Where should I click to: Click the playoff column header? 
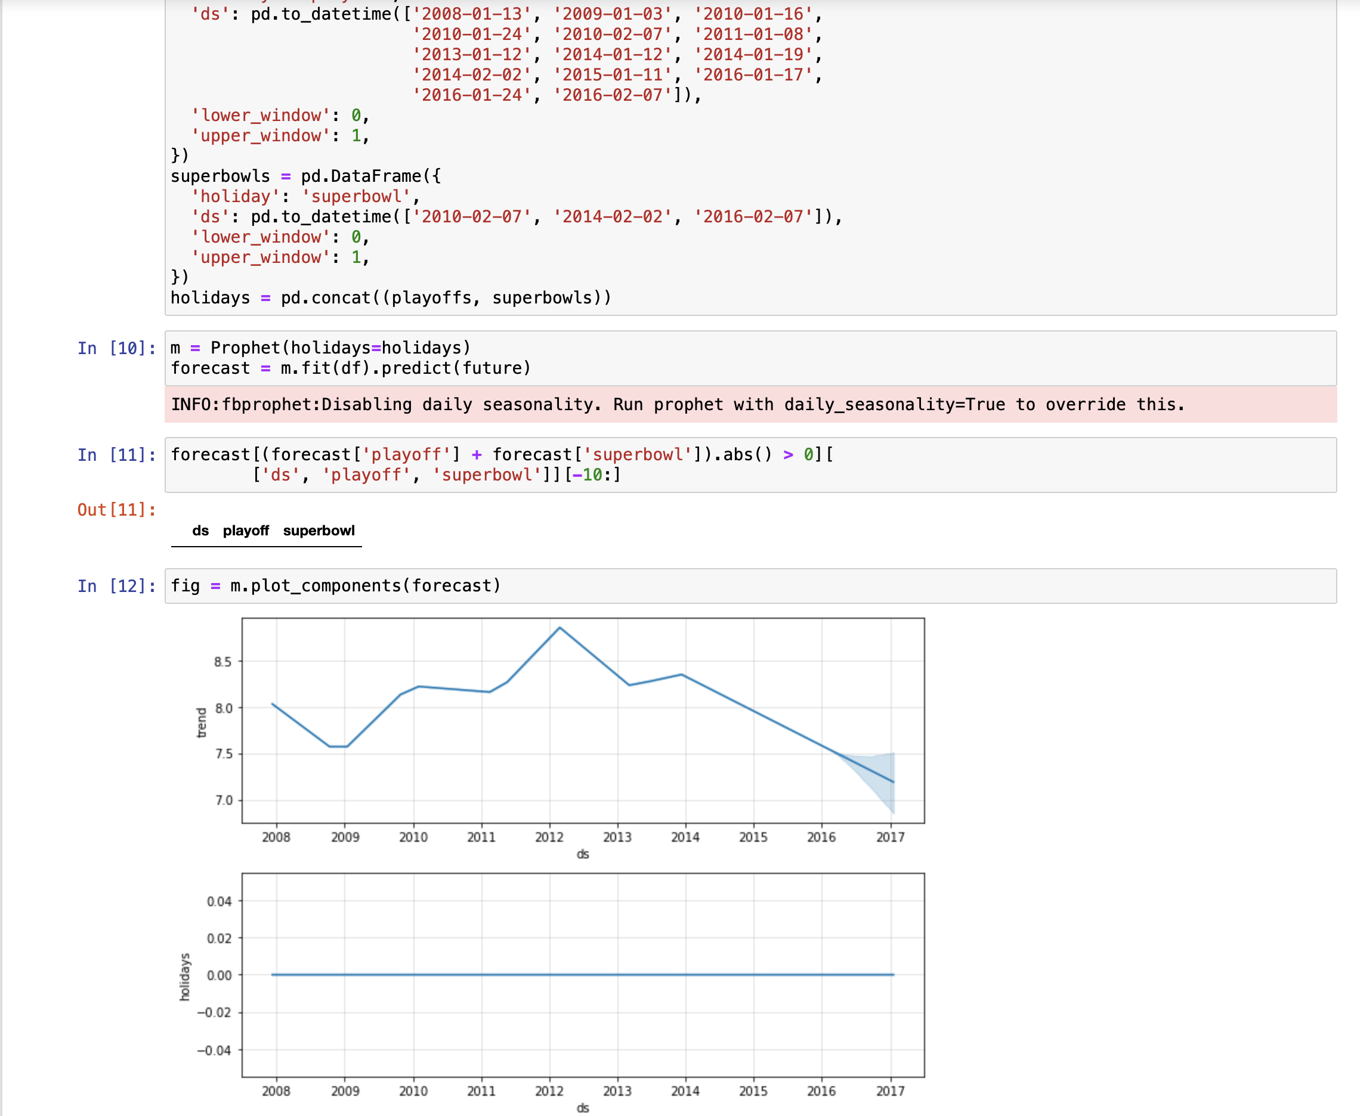point(246,531)
